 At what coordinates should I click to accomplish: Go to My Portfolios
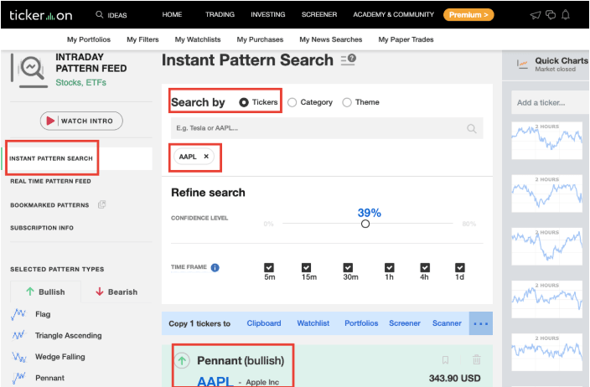point(89,39)
